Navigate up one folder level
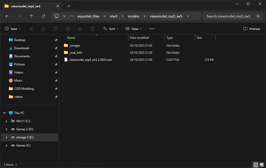Screen dimensions: 266x168 click(x=31, y=16)
